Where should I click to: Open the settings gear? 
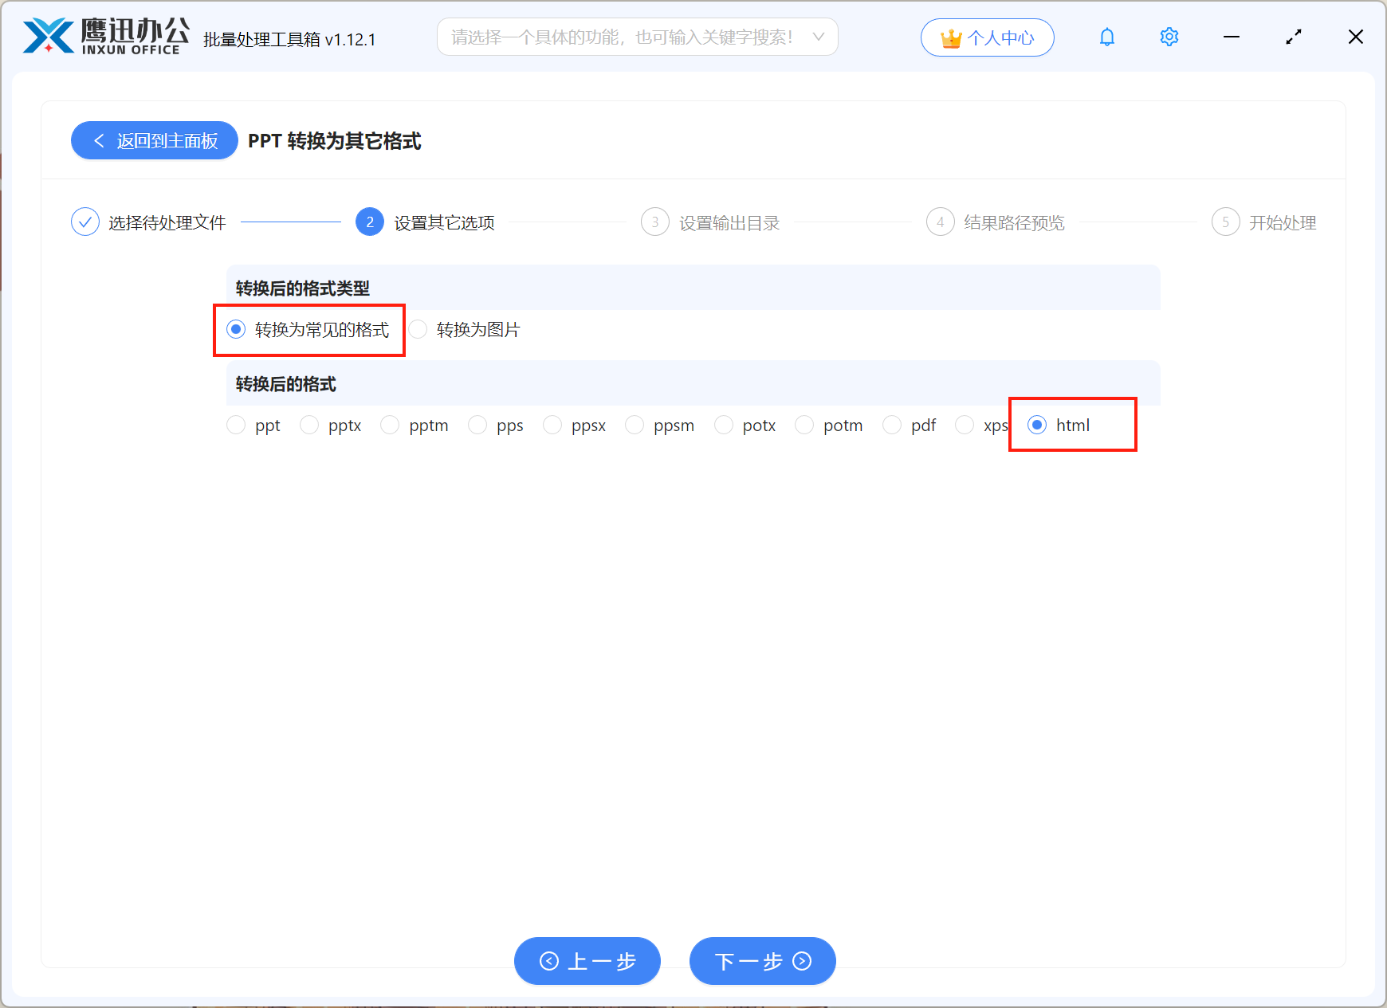point(1169,37)
